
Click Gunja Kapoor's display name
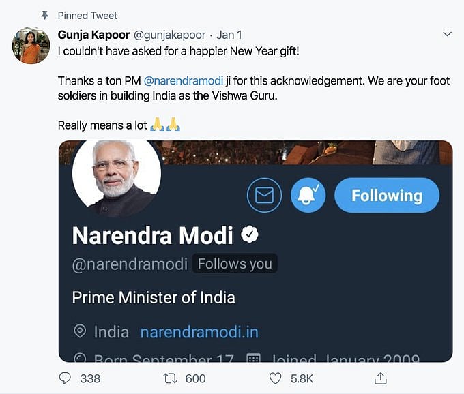(x=93, y=33)
